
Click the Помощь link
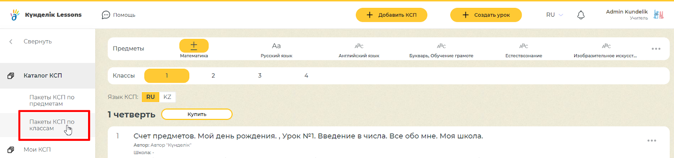tap(124, 15)
